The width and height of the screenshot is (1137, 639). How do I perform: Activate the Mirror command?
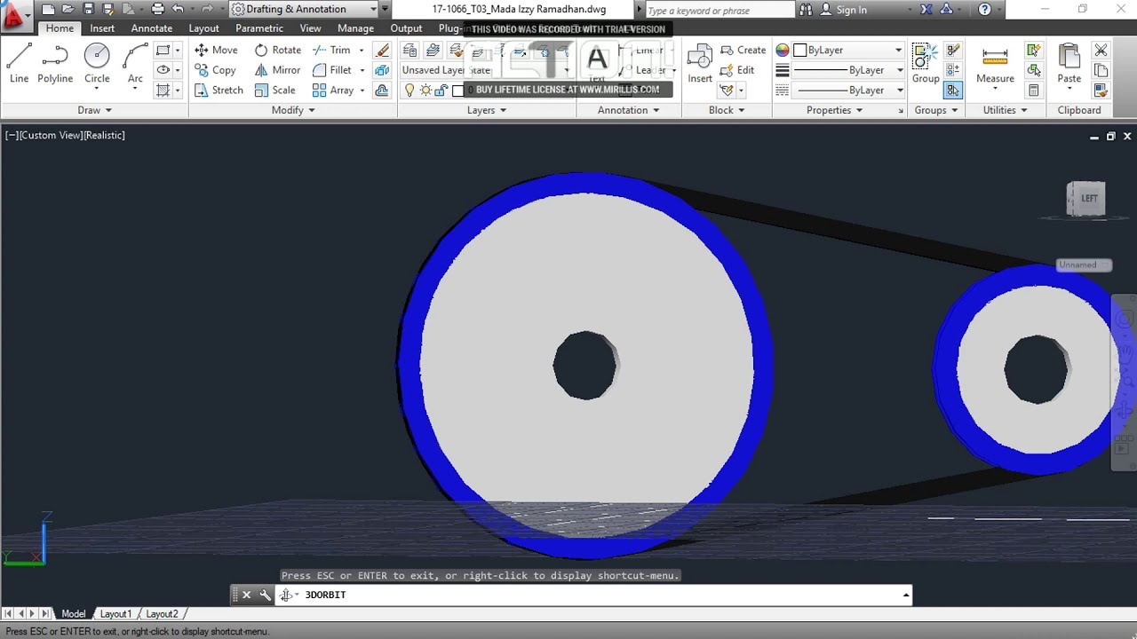277,70
